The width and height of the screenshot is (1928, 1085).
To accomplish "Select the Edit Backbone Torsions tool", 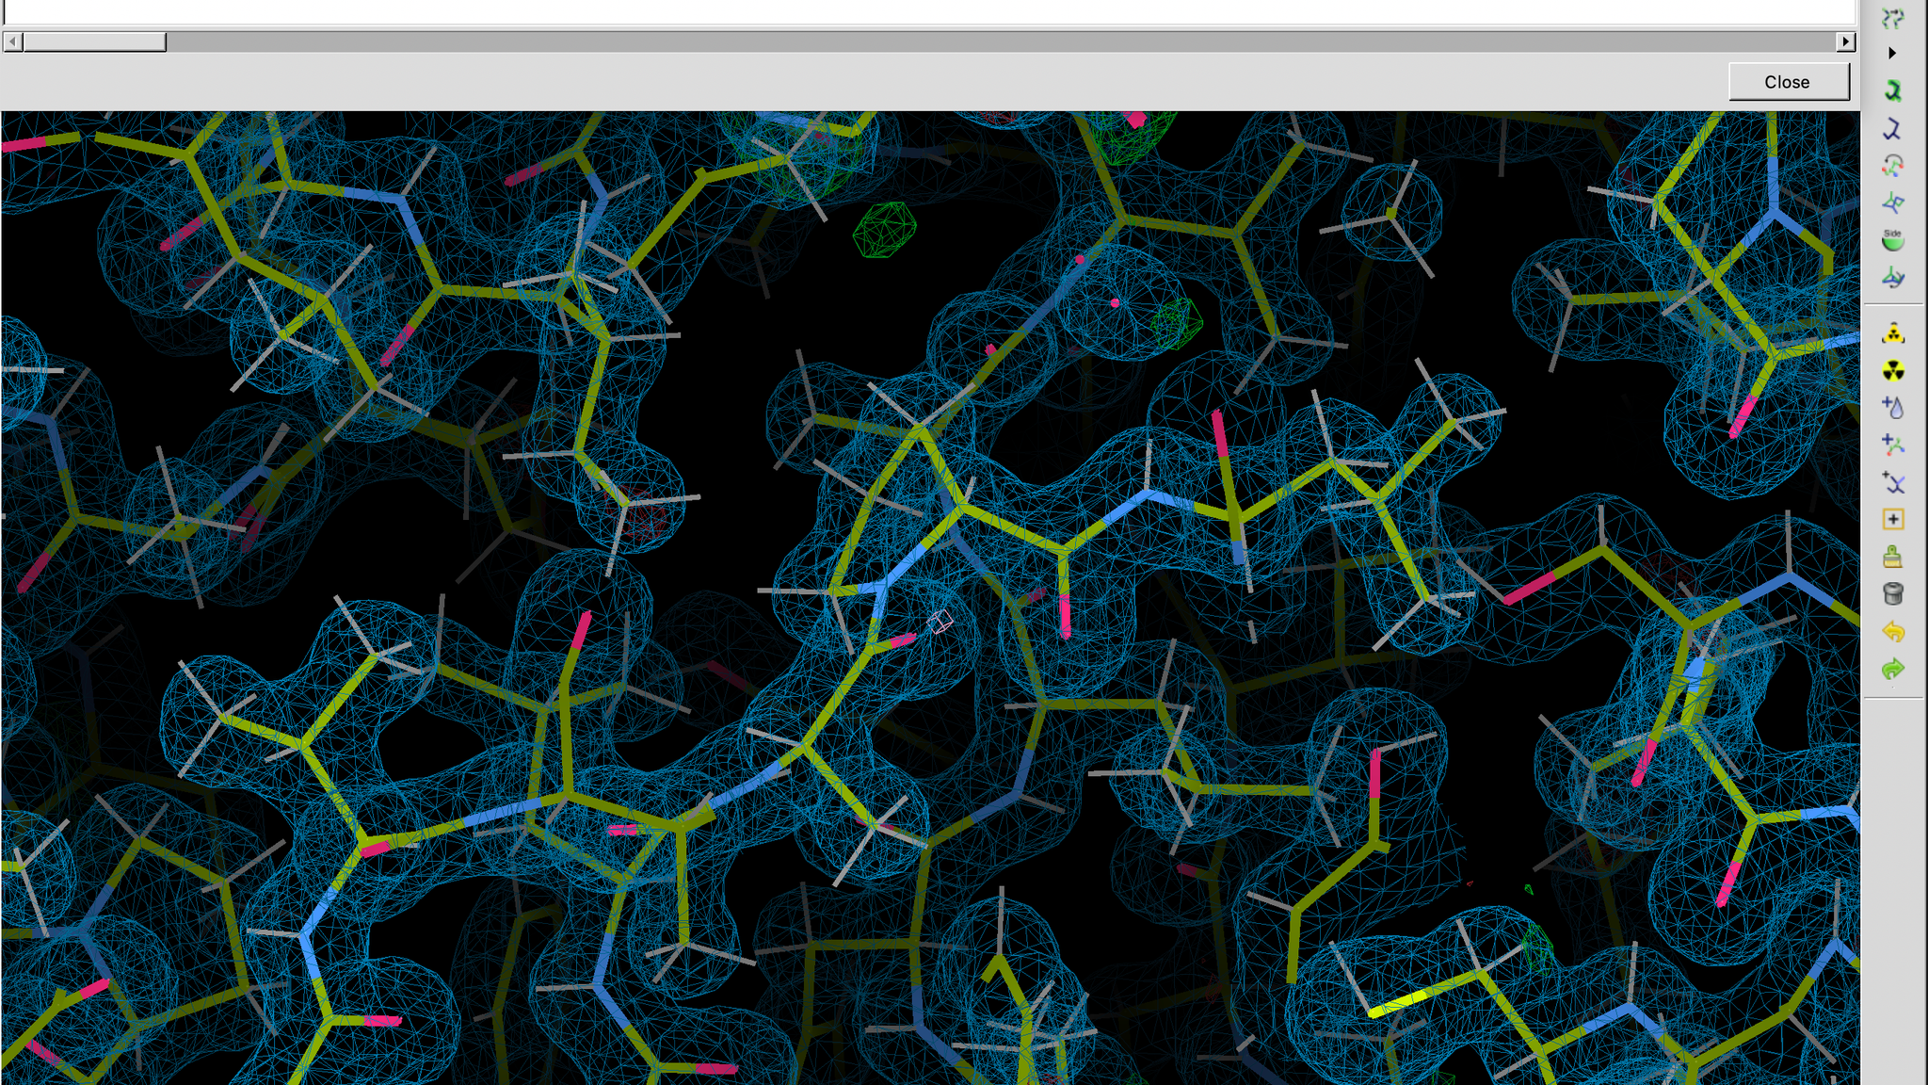I will [1893, 277].
